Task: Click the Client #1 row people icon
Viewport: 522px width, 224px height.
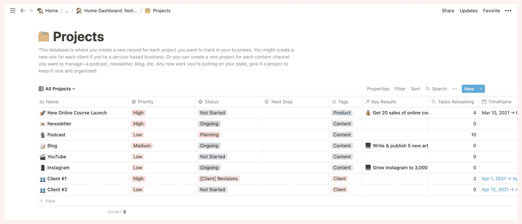Action: tap(42, 179)
